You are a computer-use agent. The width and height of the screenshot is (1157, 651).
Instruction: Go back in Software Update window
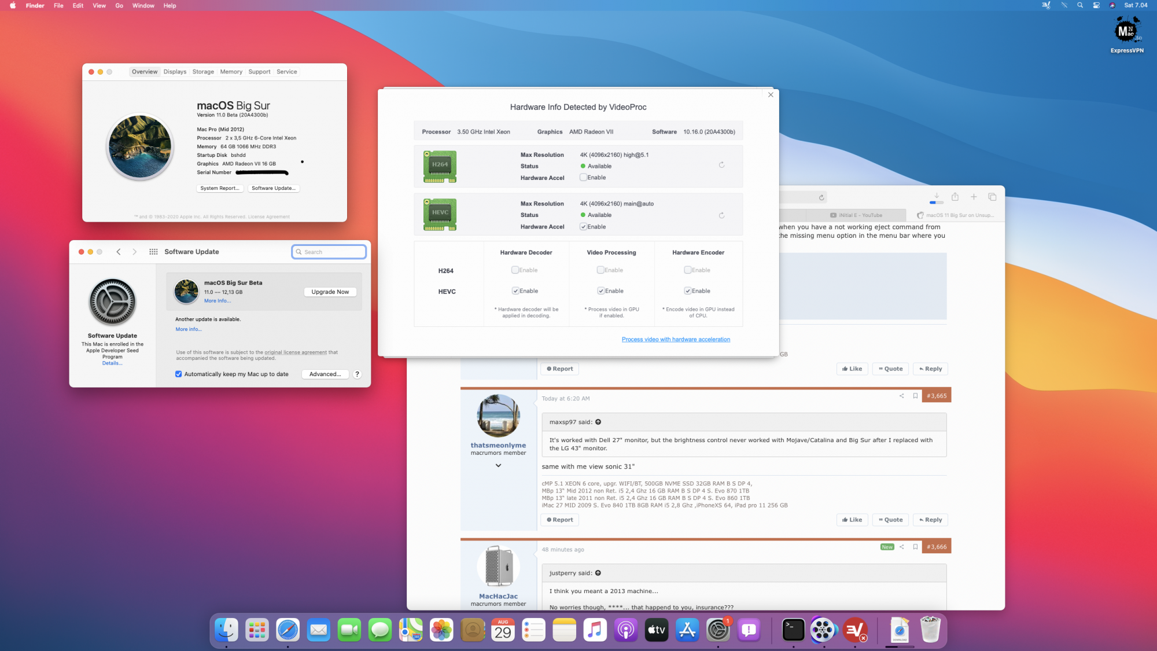119,252
